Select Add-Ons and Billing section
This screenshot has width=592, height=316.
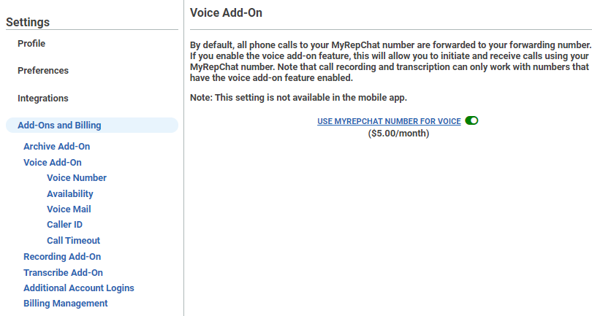pos(92,126)
